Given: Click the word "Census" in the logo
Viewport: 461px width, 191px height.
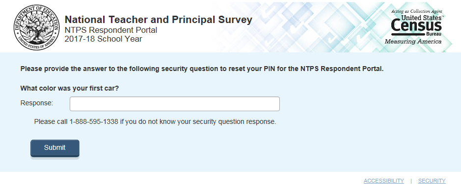Looking at the screenshot, I should point(416,26).
